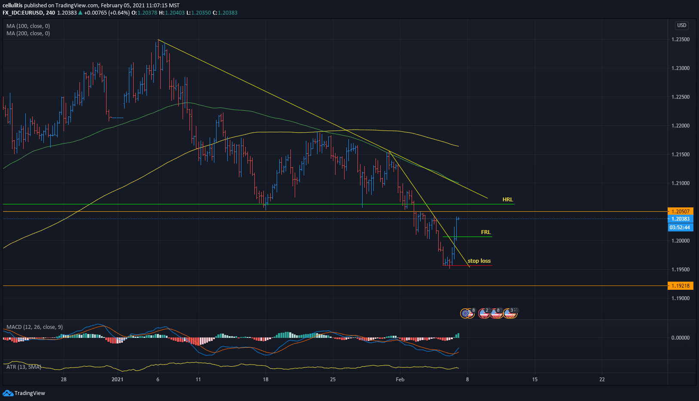Click the 240 interval value in the header
Viewport: 699px width, 401px height.
tap(50, 13)
